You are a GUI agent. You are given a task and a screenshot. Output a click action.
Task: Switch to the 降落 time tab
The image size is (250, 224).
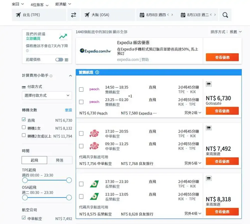(60, 160)
